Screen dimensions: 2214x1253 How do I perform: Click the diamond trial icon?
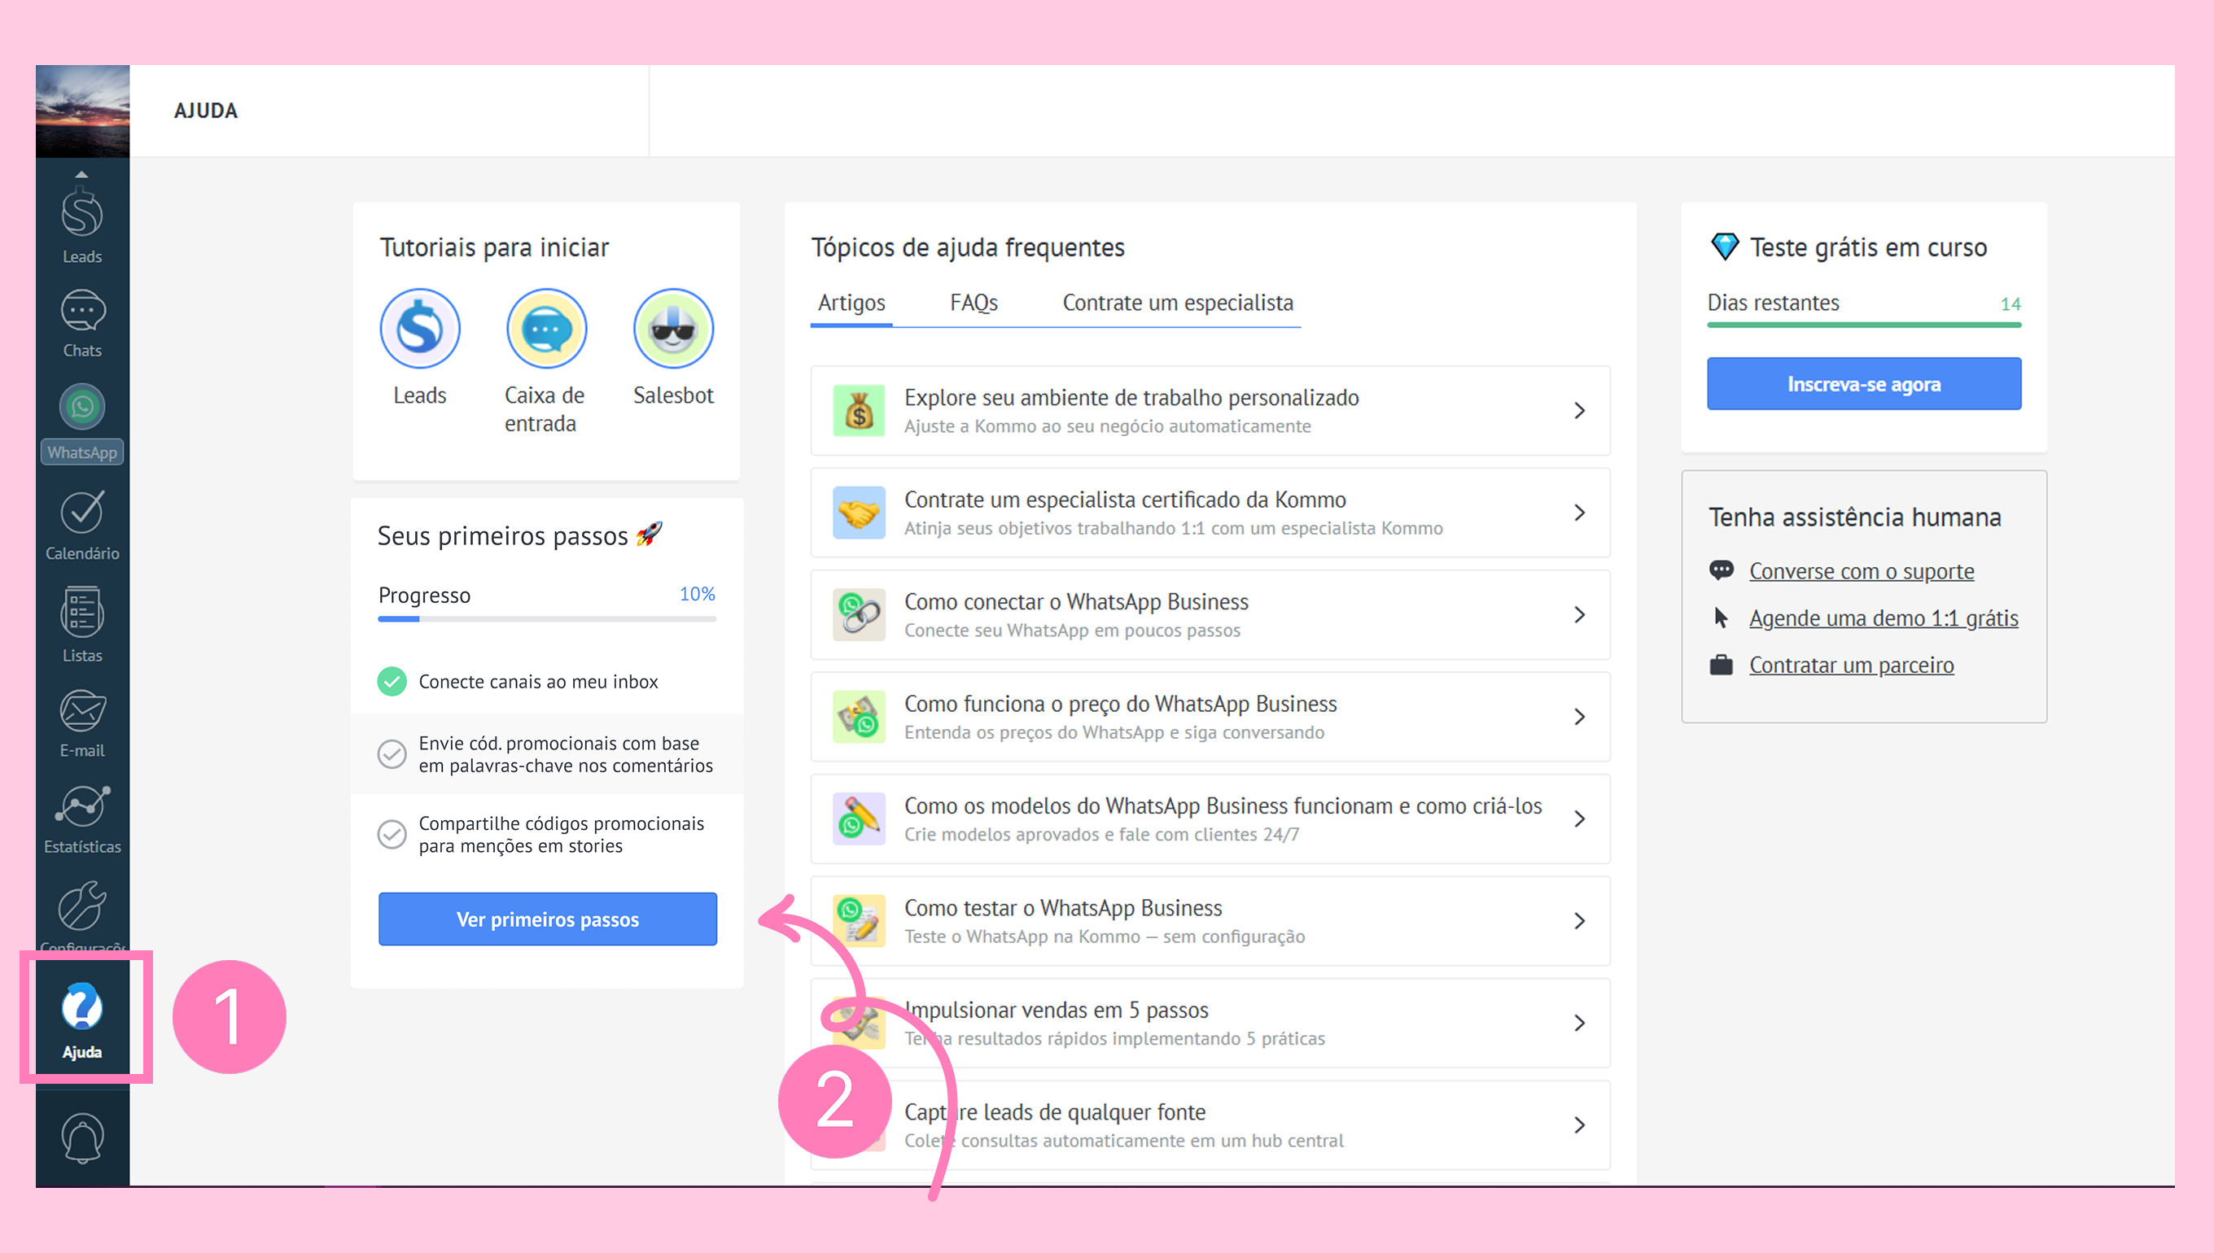1724,247
